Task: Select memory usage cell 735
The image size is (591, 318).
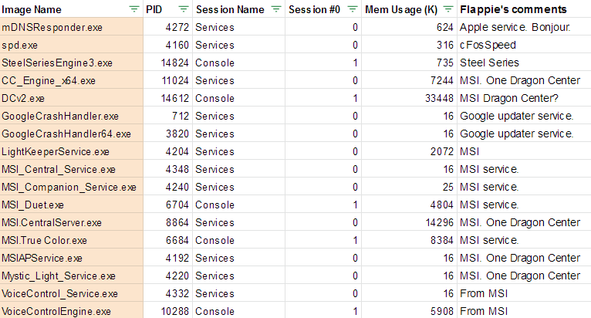Action: (410, 63)
